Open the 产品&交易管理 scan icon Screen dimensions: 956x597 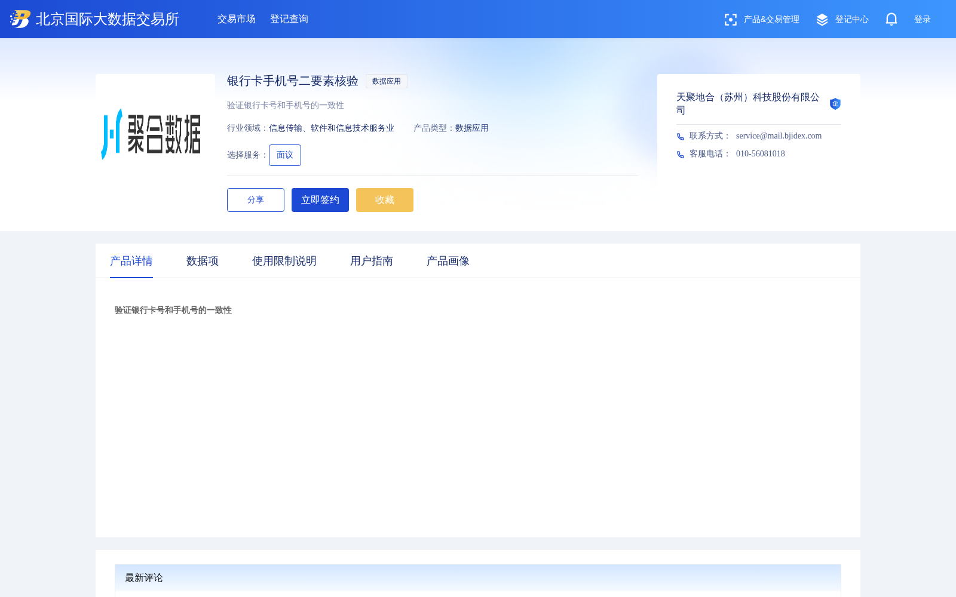tap(730, 20)
